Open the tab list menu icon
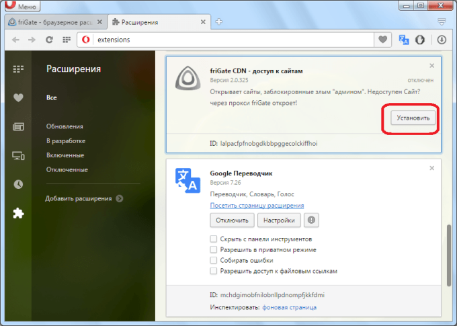 [442, 22]
